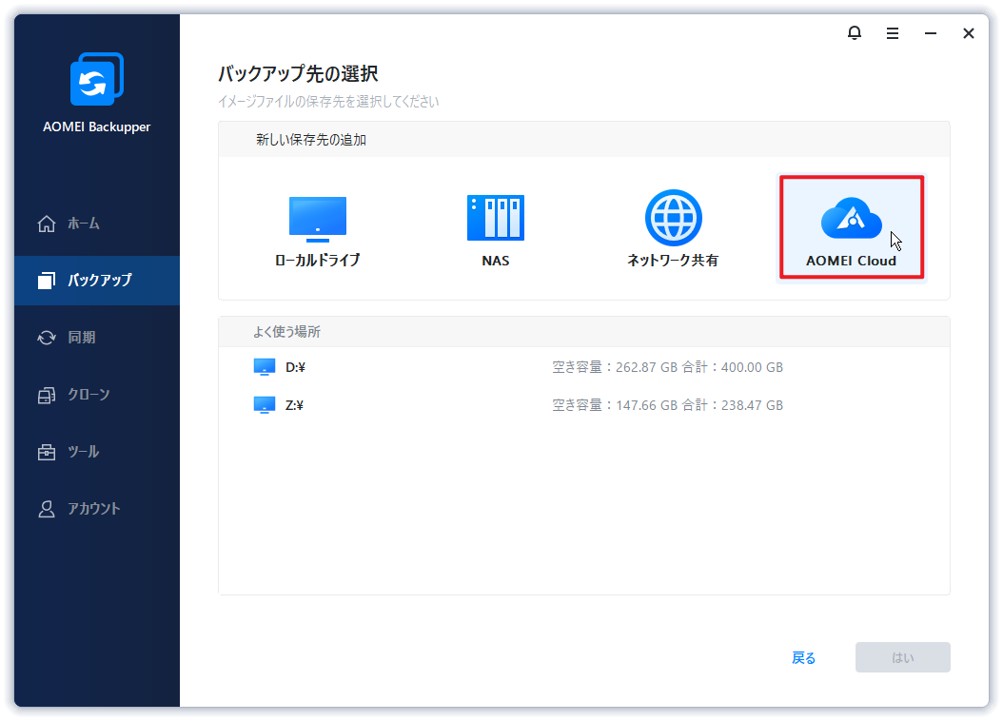Screen dimensions: 1003x721
Task: Close the AOMEI Backupper window
Action: click(x=969, y=33)
